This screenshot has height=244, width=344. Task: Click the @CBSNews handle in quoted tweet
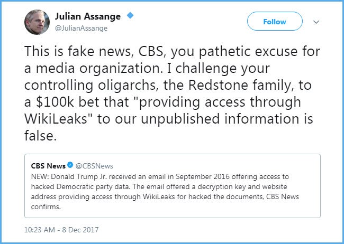tap(94, 166)
